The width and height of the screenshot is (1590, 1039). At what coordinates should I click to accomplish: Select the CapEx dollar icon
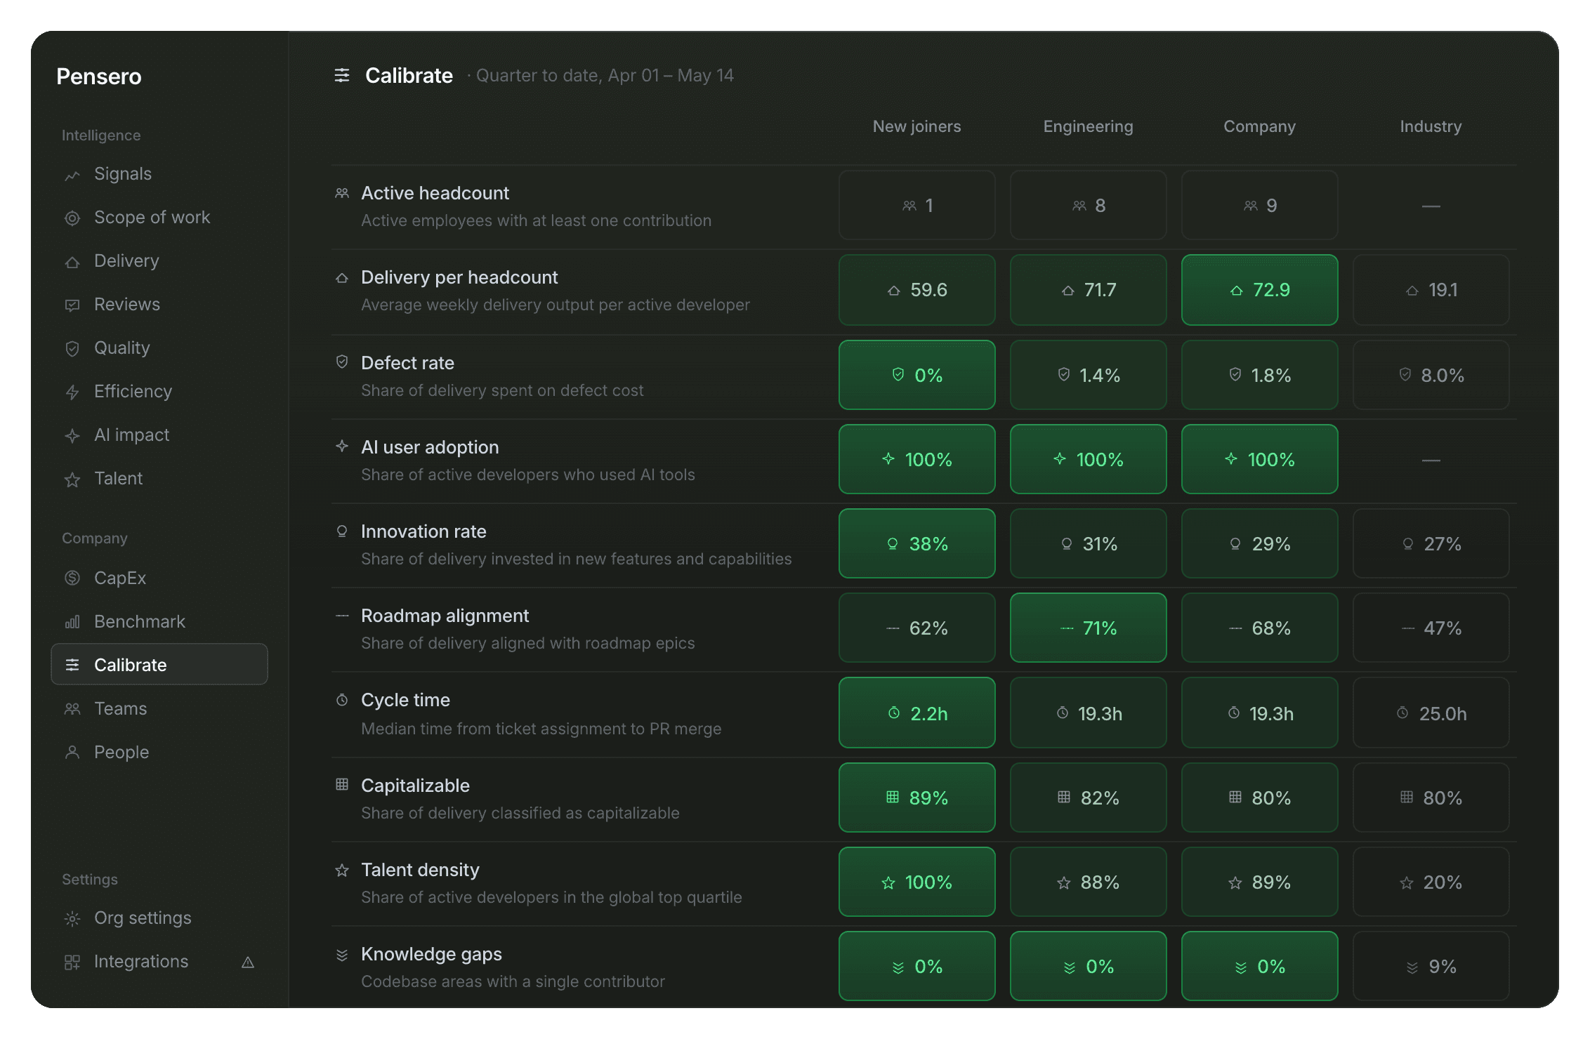pos(72,578)
